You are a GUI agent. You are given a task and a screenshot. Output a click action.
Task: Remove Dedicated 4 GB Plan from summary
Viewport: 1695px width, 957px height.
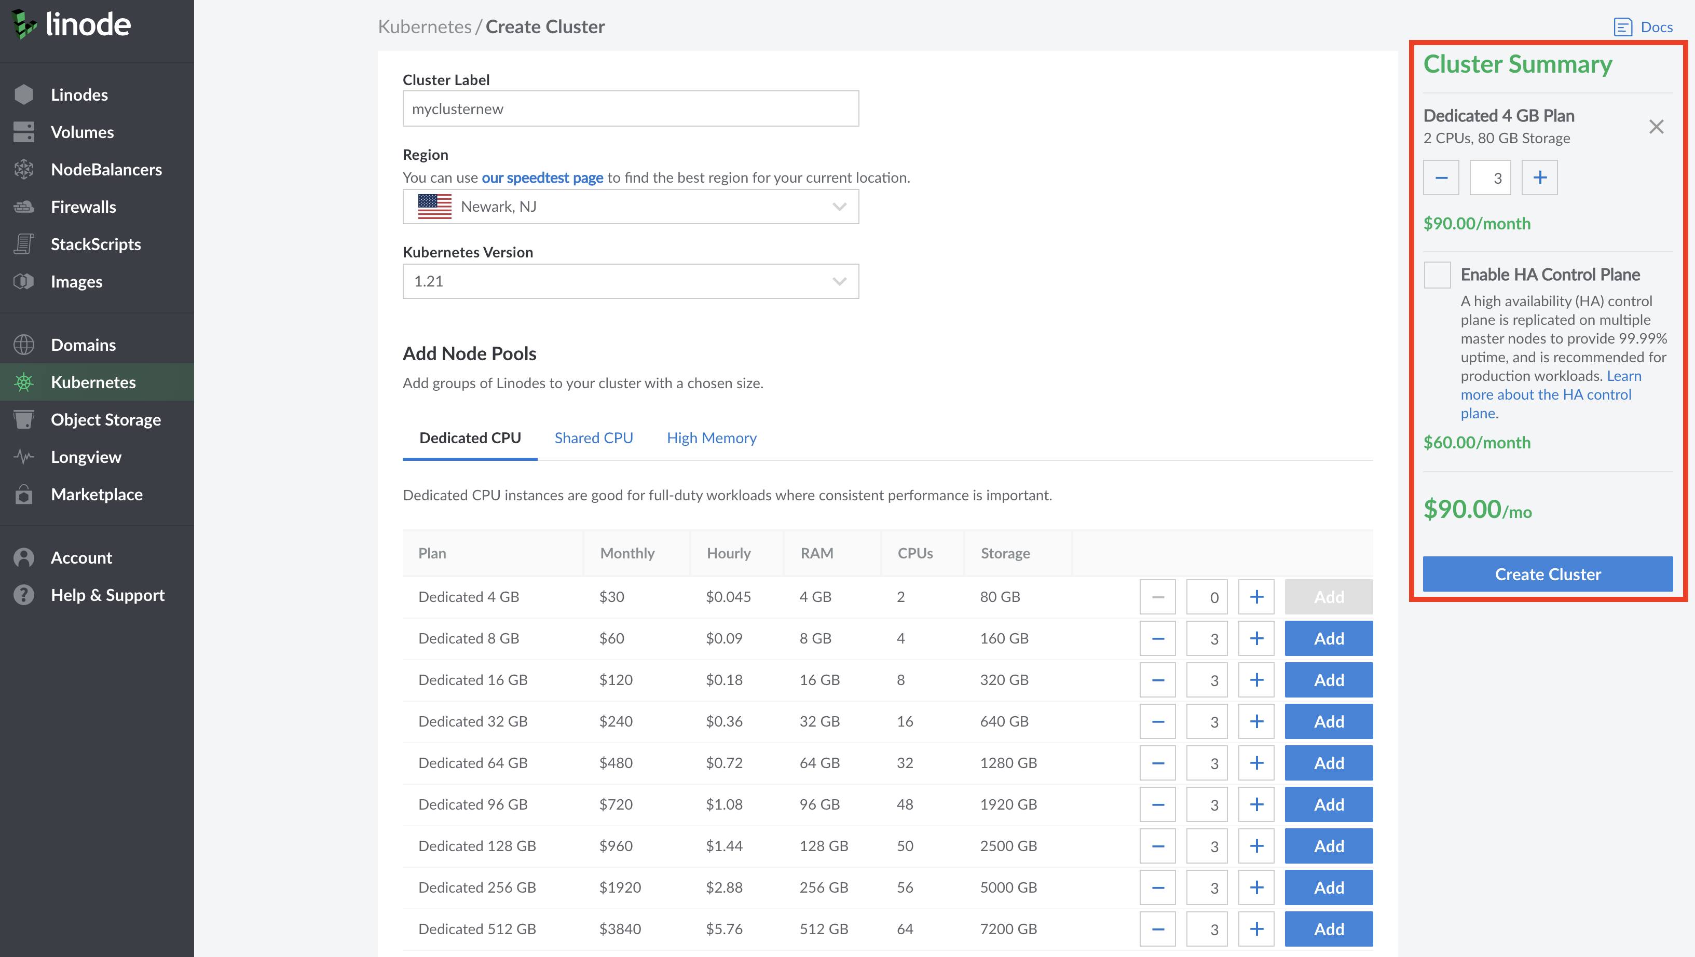pyautogui.click(x=1656, y=126)
